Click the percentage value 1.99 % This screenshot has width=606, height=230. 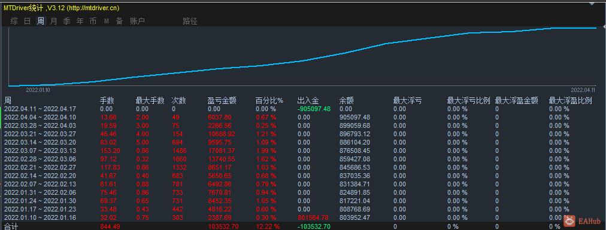(x=265, y=151)
